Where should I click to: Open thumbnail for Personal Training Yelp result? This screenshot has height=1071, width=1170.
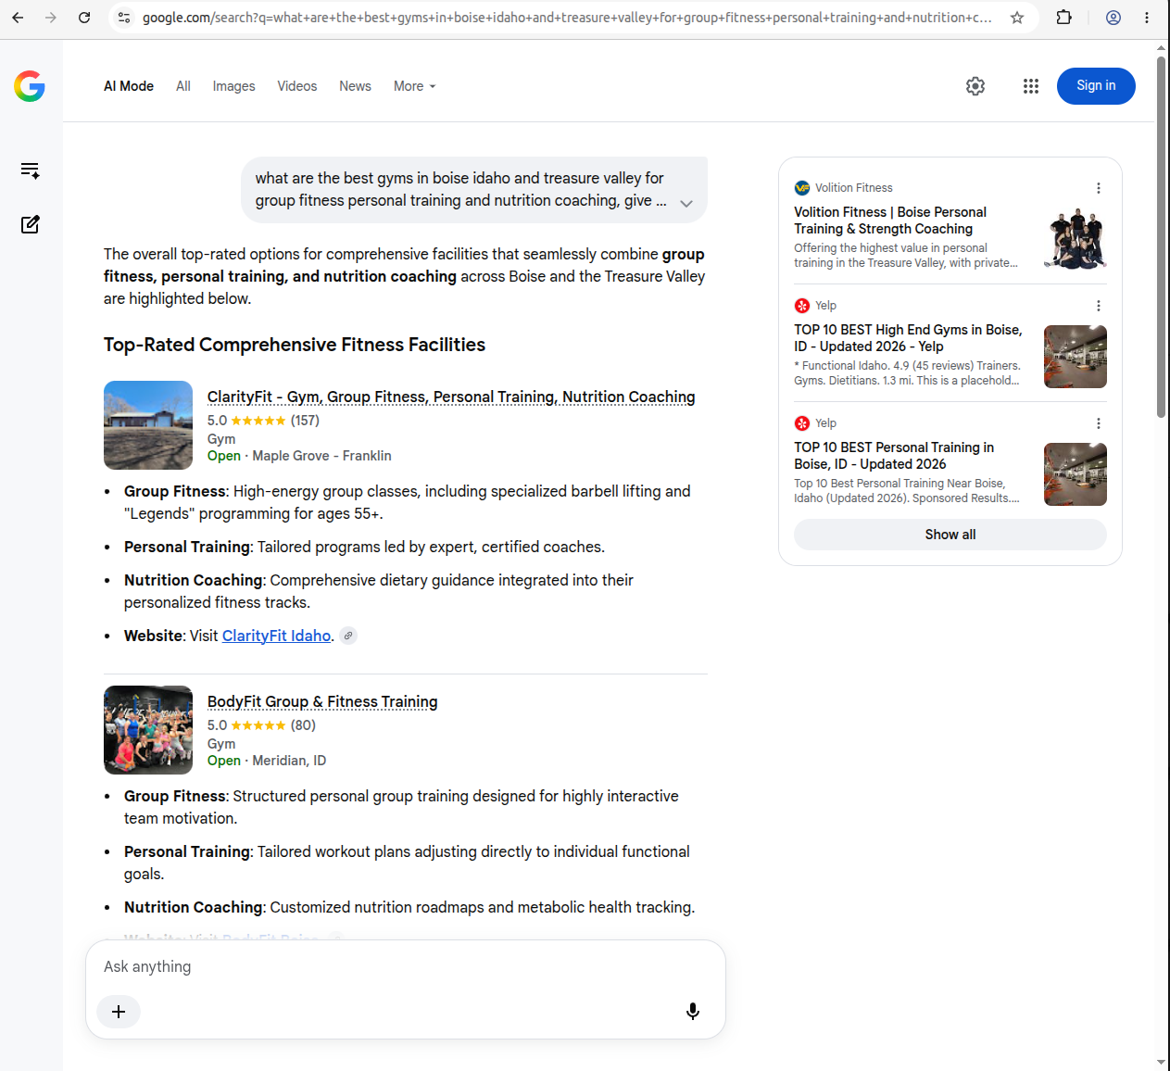[1076, 474]
